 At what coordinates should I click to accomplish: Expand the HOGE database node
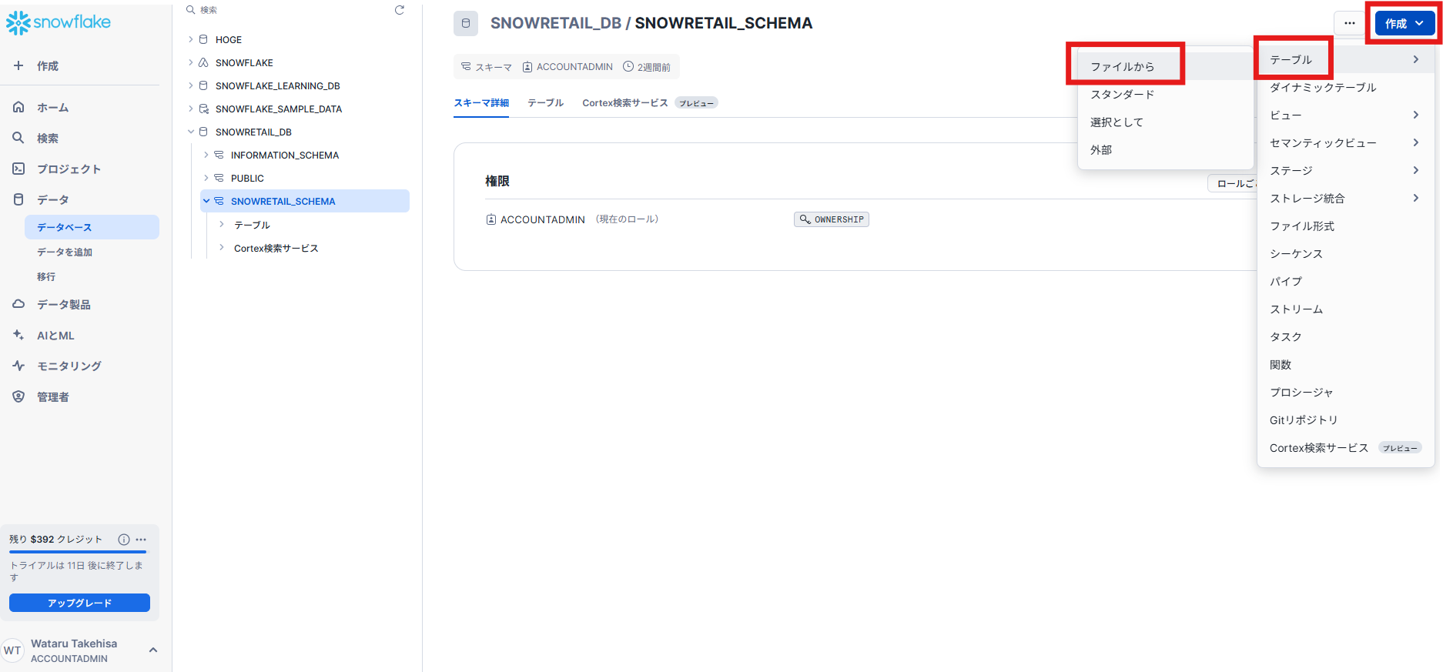coord(191,39)
